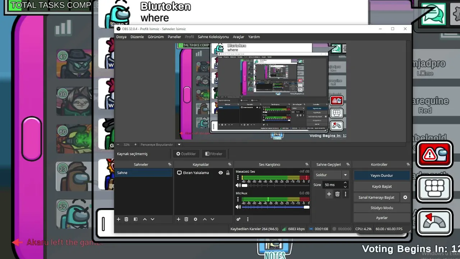Add a new scene with plus icon

119,219
